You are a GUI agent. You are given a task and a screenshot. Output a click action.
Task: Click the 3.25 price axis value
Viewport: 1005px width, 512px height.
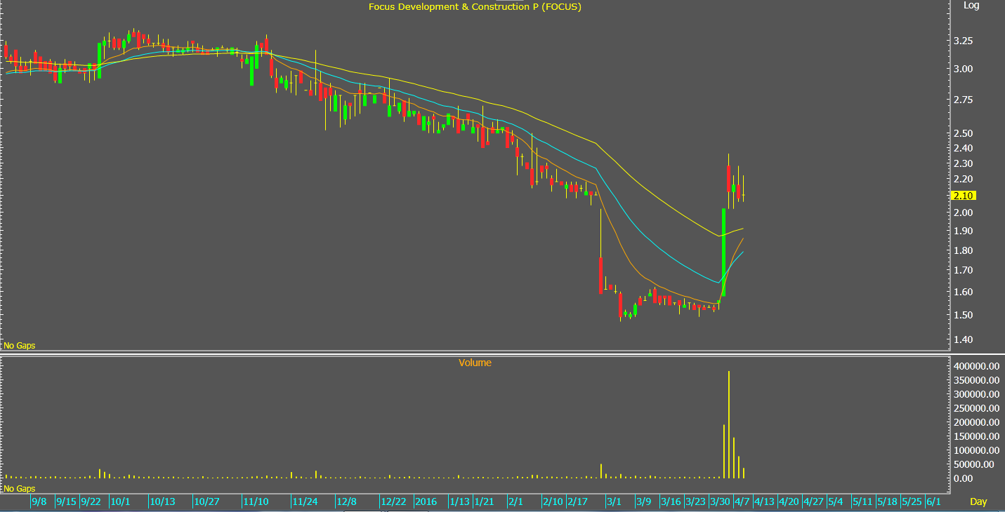[x=962, y=41]
